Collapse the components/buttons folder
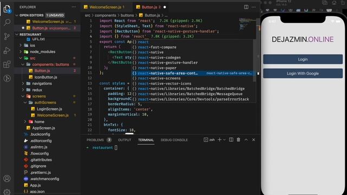Image resolution: width=347 pixels, height=195 pixels. point(23,64)
